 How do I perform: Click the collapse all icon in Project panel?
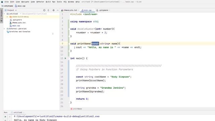[x=48, y=10]
